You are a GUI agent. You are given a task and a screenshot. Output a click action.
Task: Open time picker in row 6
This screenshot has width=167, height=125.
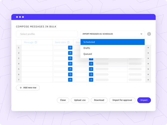tap(91, 74)
